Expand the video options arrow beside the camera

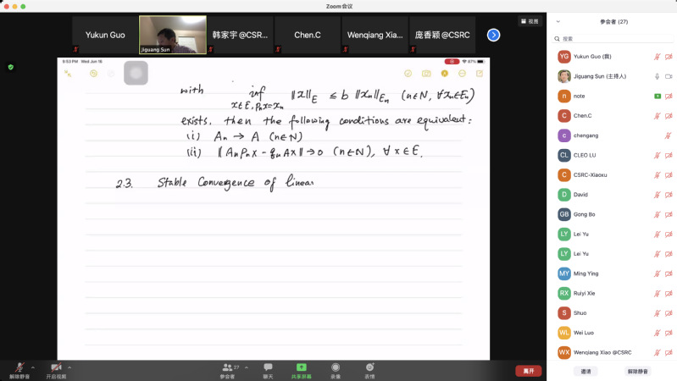[x=69, y=366]
